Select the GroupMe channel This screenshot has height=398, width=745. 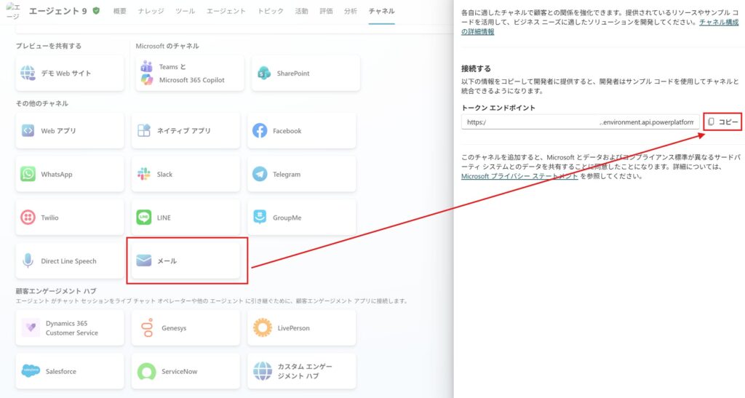tap(301, 218)
